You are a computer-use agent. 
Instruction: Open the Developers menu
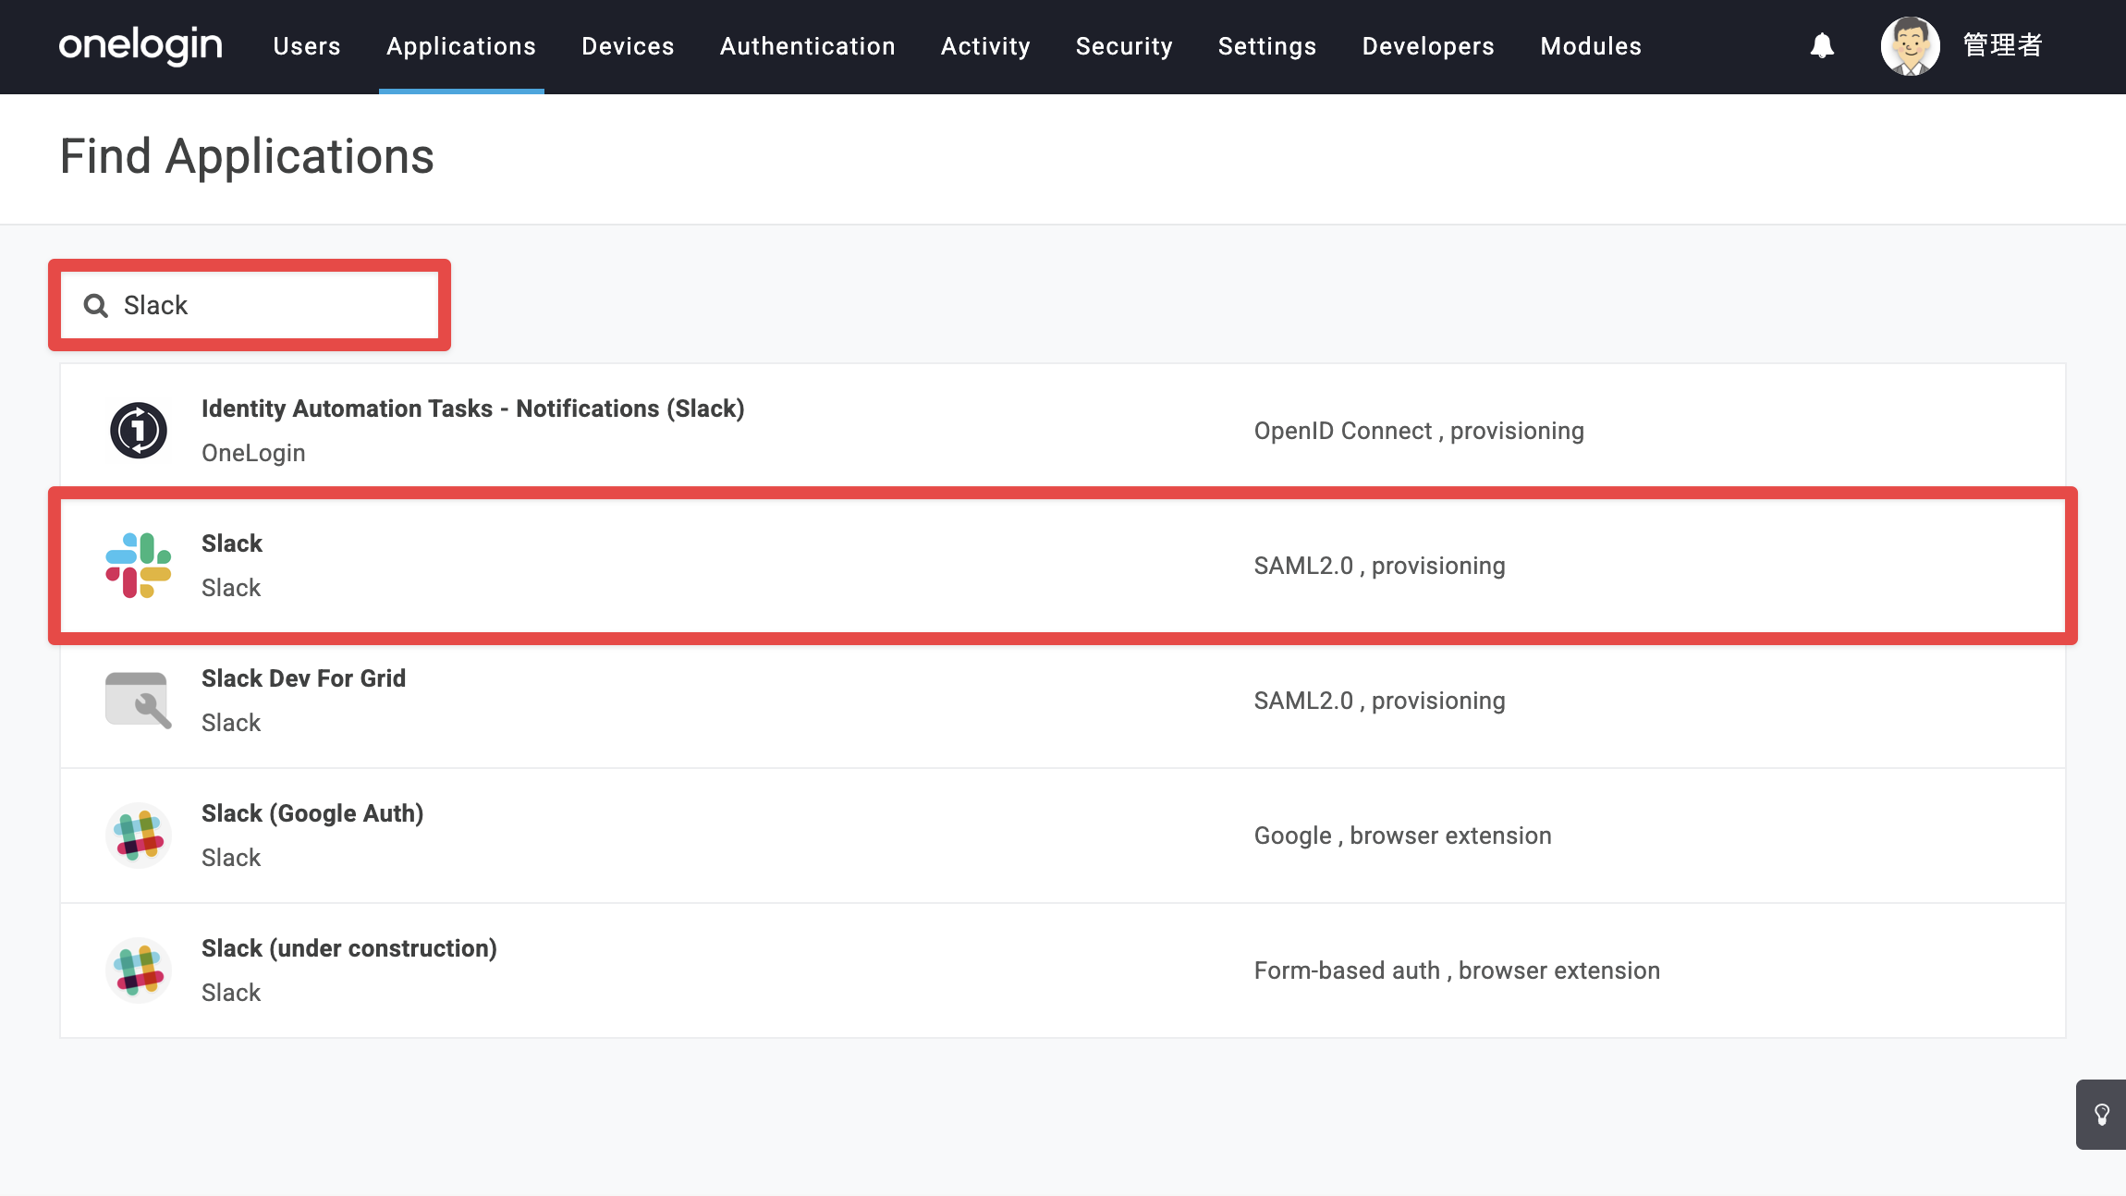click(1428, 46)
